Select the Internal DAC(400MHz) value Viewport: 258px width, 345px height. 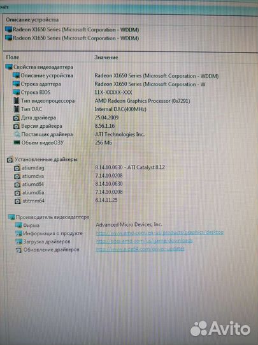120,109
